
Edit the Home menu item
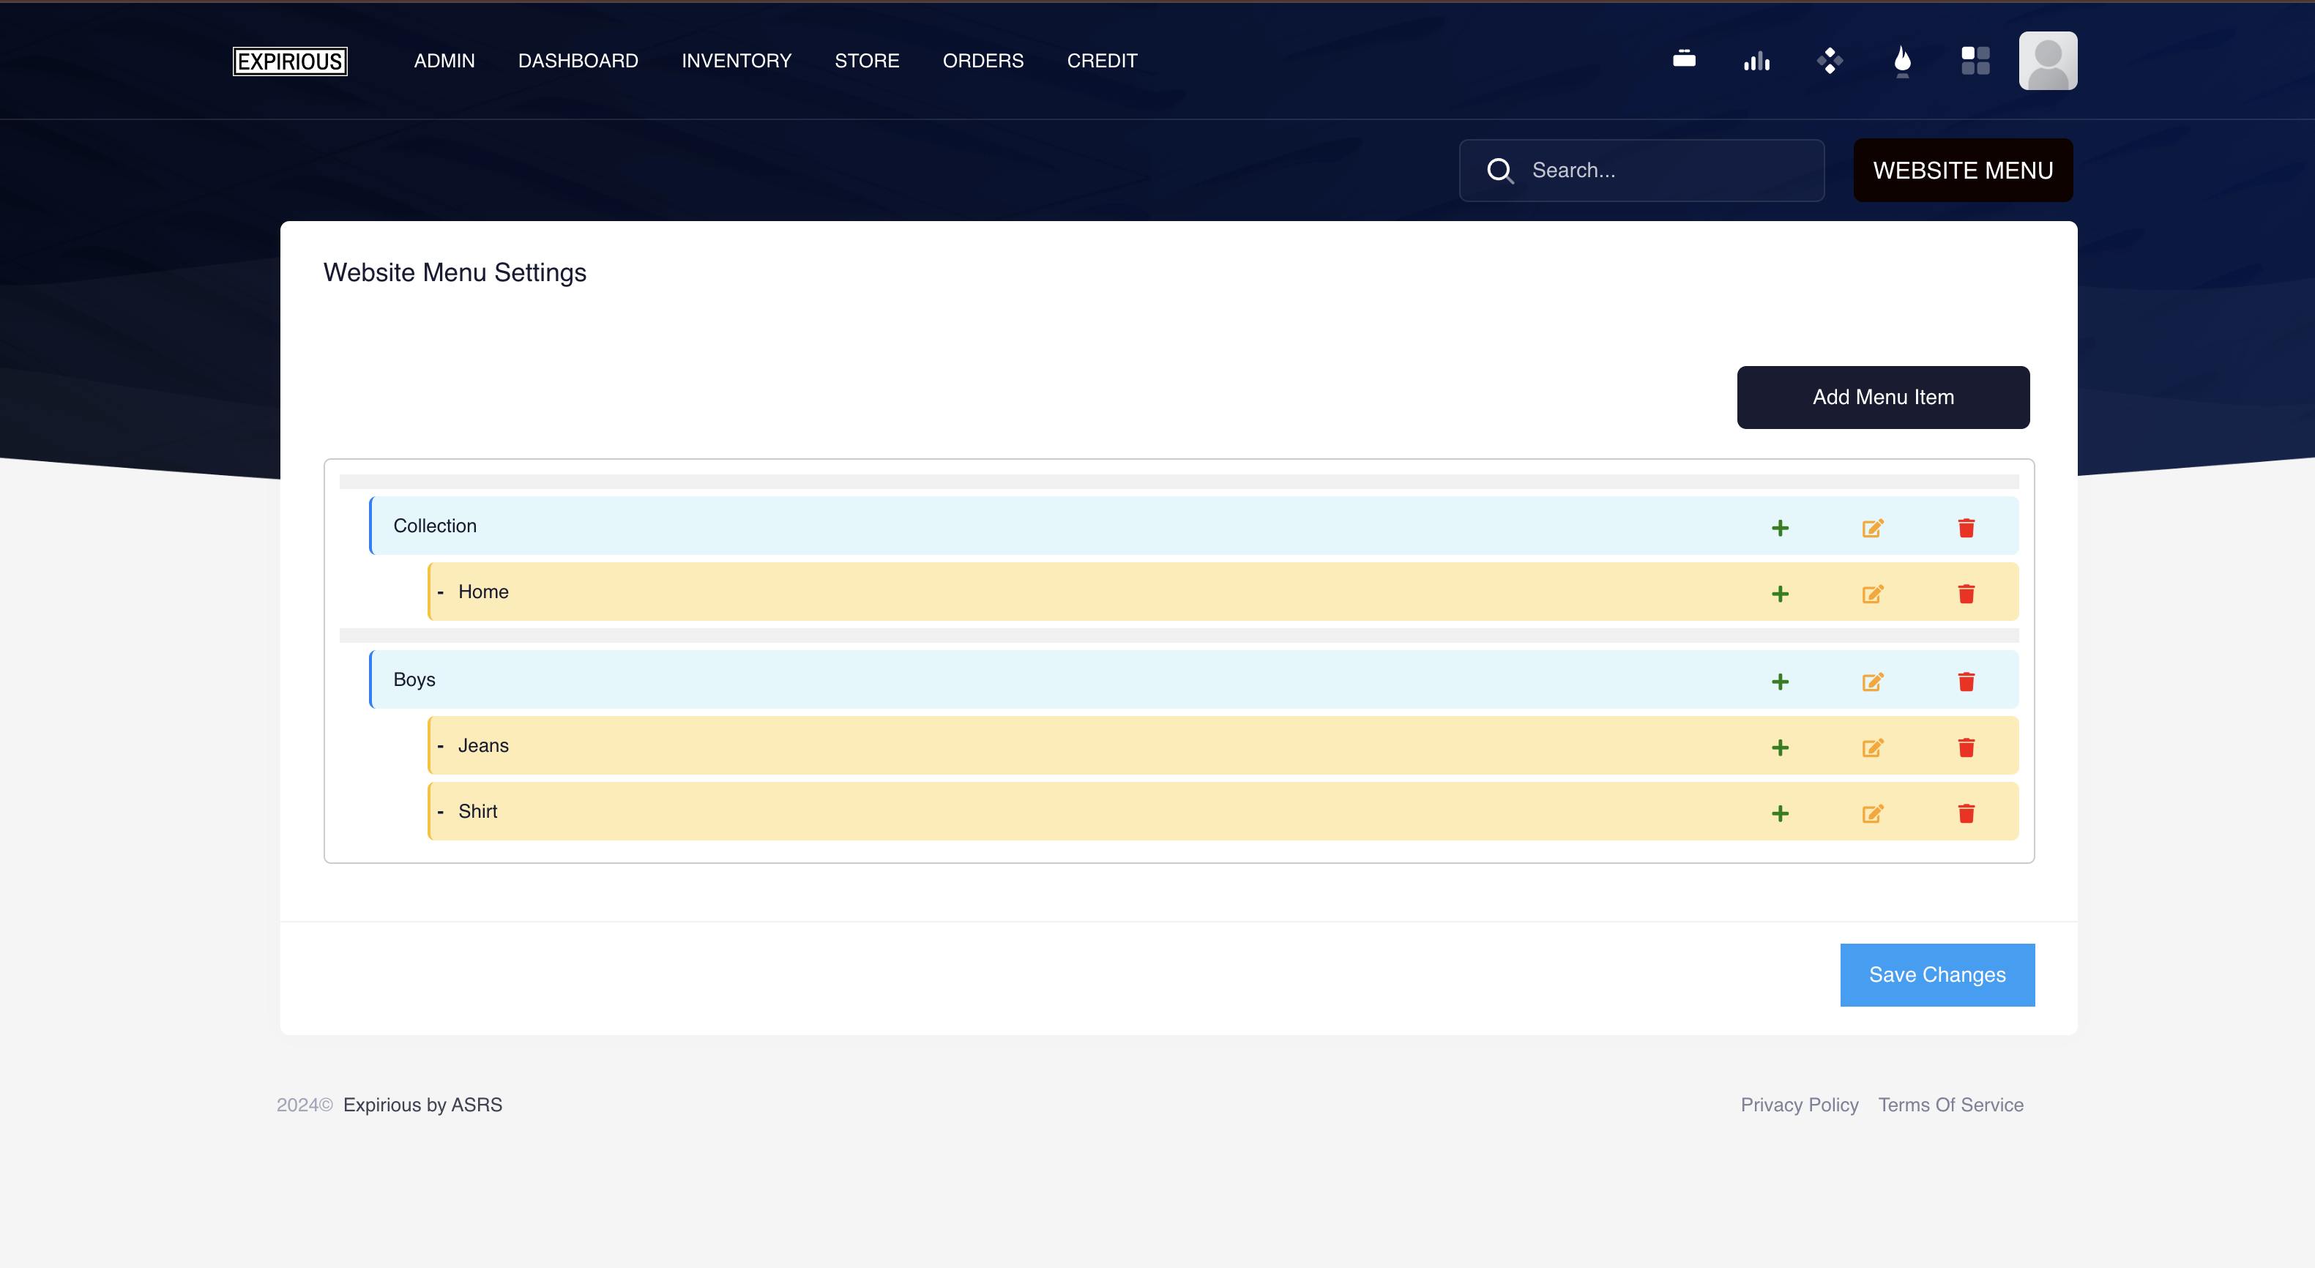pos(1872,594)
